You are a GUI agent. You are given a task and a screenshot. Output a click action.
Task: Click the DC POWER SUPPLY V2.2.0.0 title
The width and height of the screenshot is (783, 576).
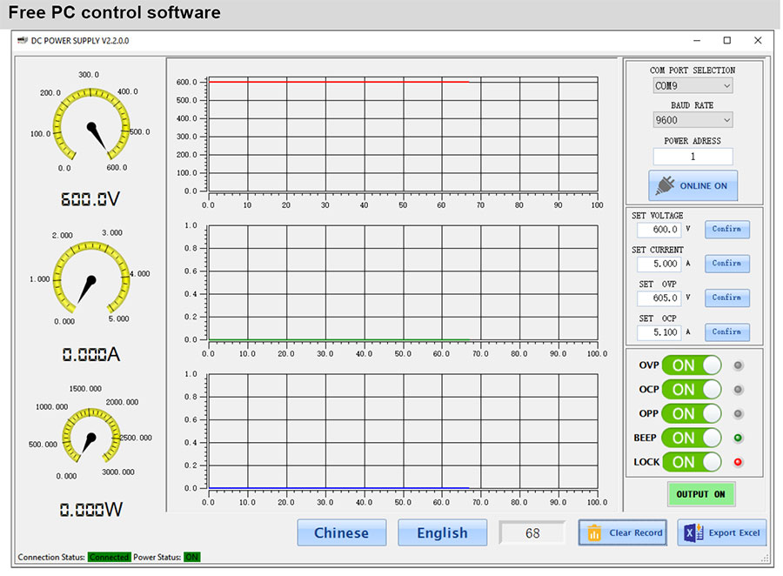coord(80,41)
